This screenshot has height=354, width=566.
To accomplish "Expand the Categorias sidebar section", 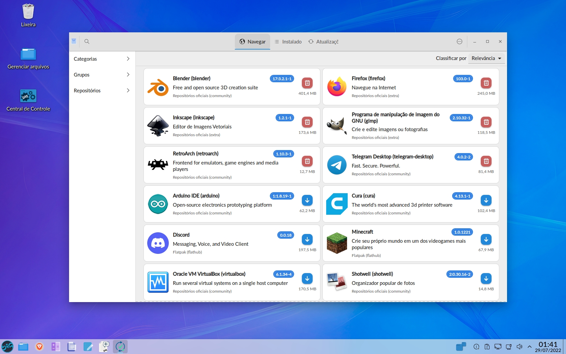I will click(x=102, y=59).
